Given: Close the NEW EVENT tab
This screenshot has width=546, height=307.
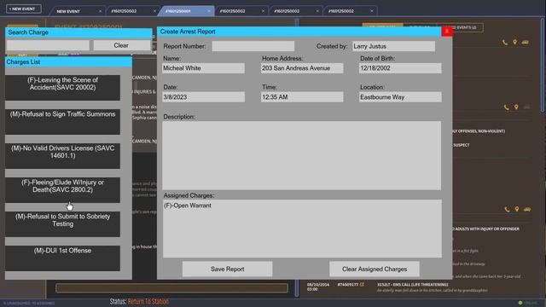Looking at the screenshot, I should 100,11.
